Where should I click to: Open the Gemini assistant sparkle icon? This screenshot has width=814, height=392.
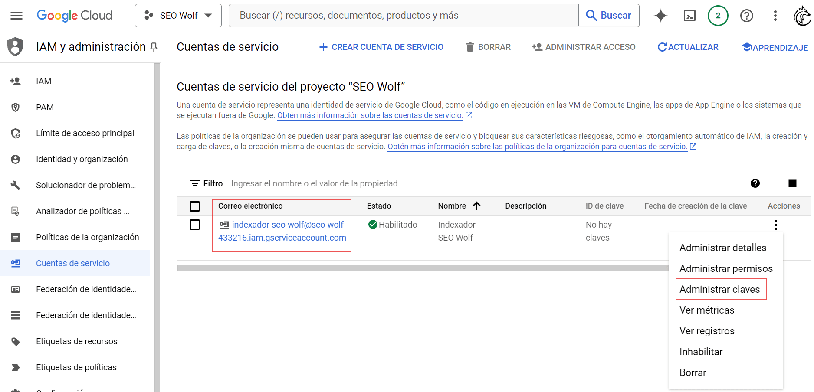(x=660, y=16)
